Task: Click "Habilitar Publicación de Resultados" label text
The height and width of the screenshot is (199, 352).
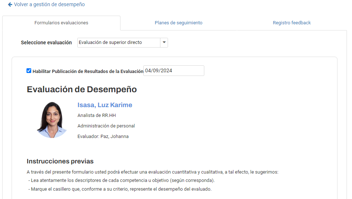Action: pos(88,72)
